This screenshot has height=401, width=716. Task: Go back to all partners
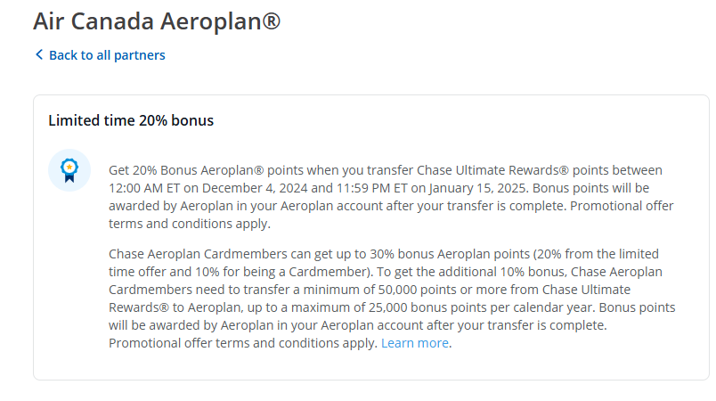107,55
